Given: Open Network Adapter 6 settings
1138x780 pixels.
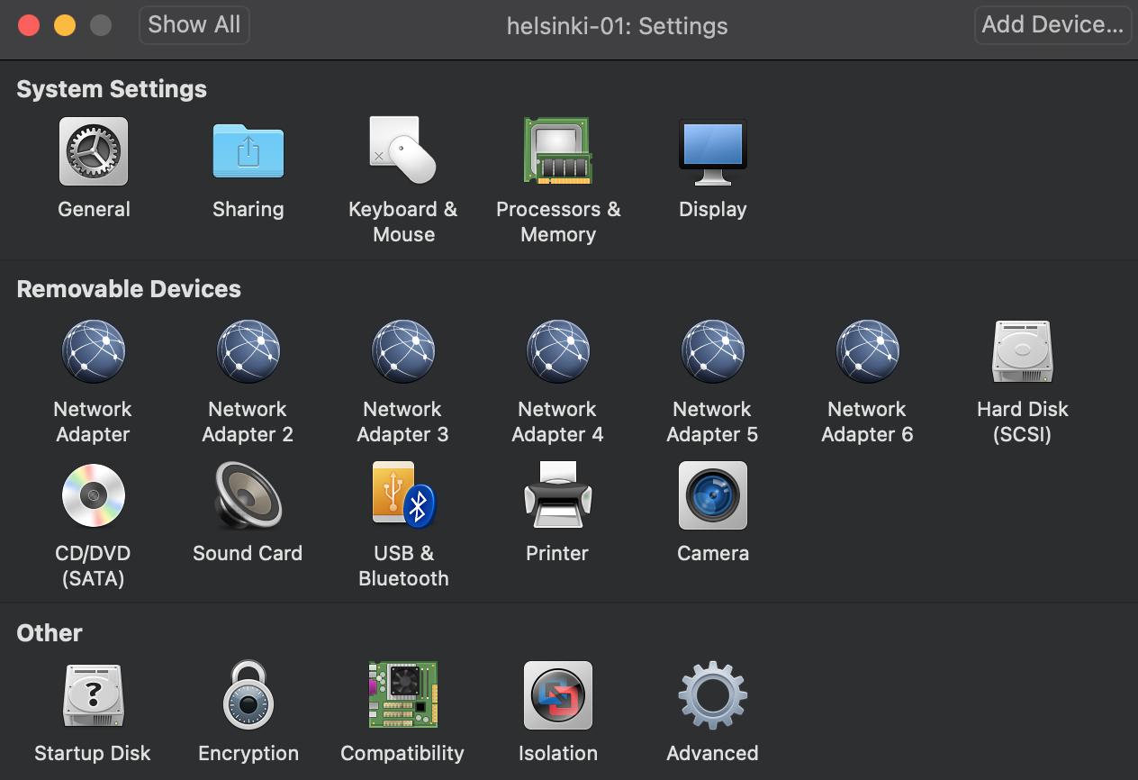Looking at the screenshot, I should [868, 352].
